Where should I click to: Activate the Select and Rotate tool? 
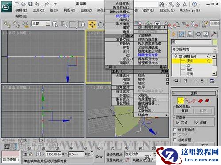[101, 24]
